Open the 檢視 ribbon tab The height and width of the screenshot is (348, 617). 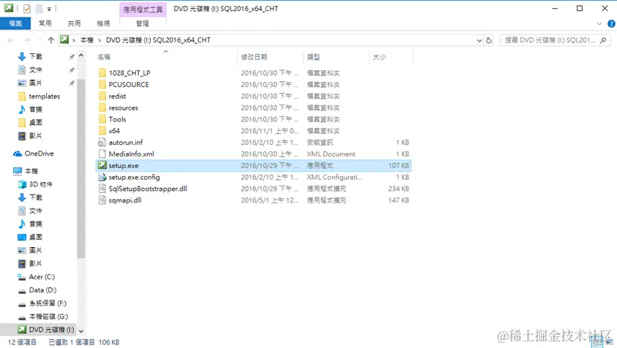103,23
